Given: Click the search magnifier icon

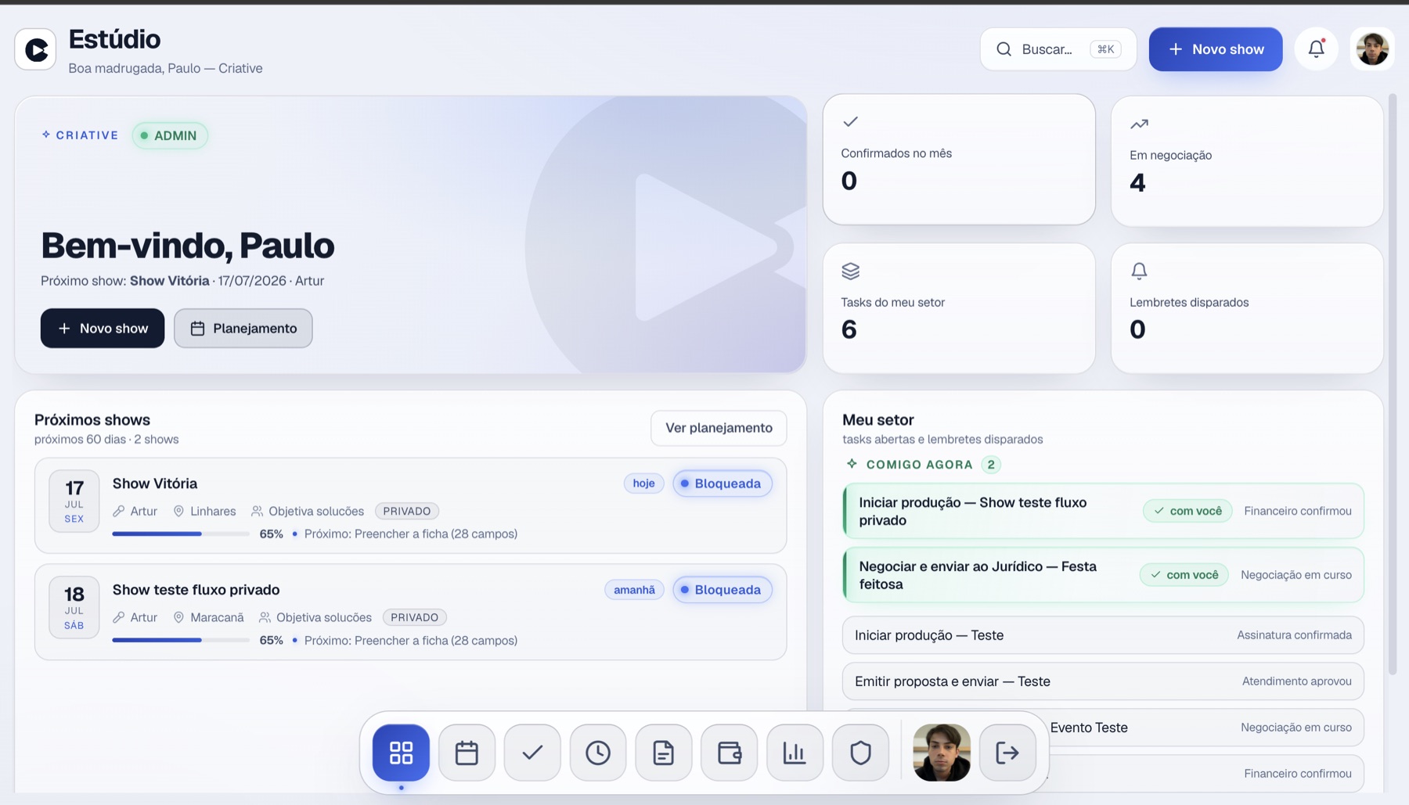Looking at the screenshot, I should [x=1004, y=49].
